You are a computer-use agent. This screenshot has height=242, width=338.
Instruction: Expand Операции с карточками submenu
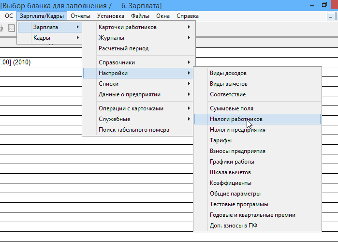coord(138,108)
